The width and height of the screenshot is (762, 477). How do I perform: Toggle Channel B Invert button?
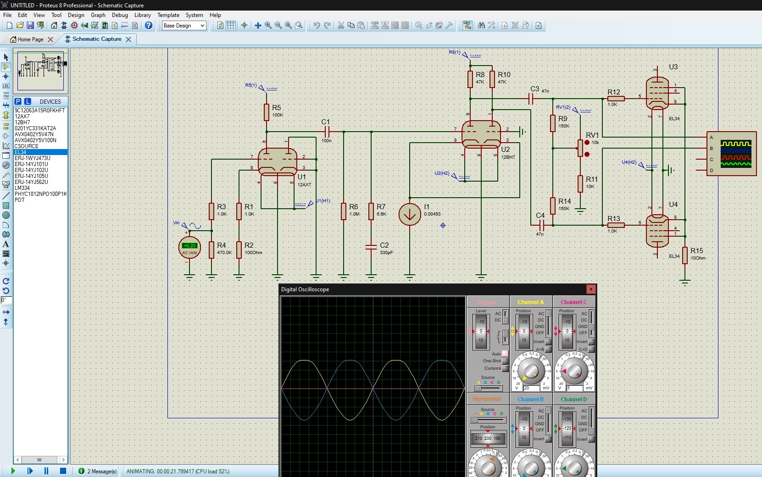(548, 439)
